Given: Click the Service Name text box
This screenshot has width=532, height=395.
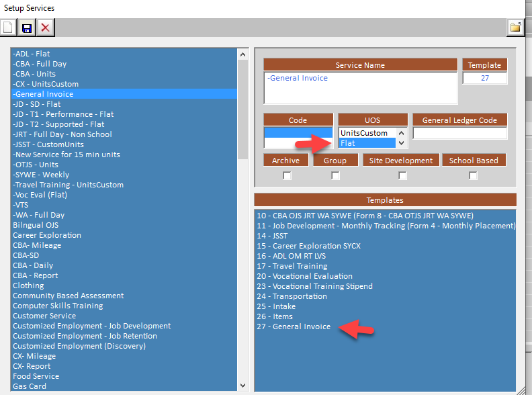Looking at the screenshot, I should [x=360, y=88].
